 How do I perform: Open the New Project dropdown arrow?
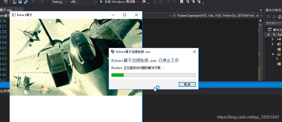click(x=10, y=2)
